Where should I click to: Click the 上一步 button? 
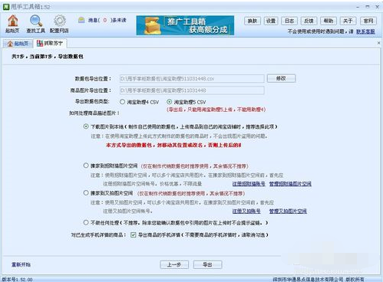click(x=174, y=264)
